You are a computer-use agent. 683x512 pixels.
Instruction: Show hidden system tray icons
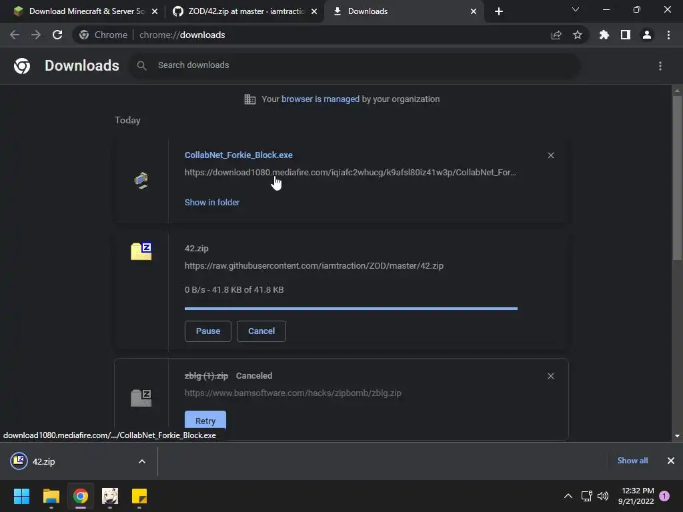pos(568,496)
